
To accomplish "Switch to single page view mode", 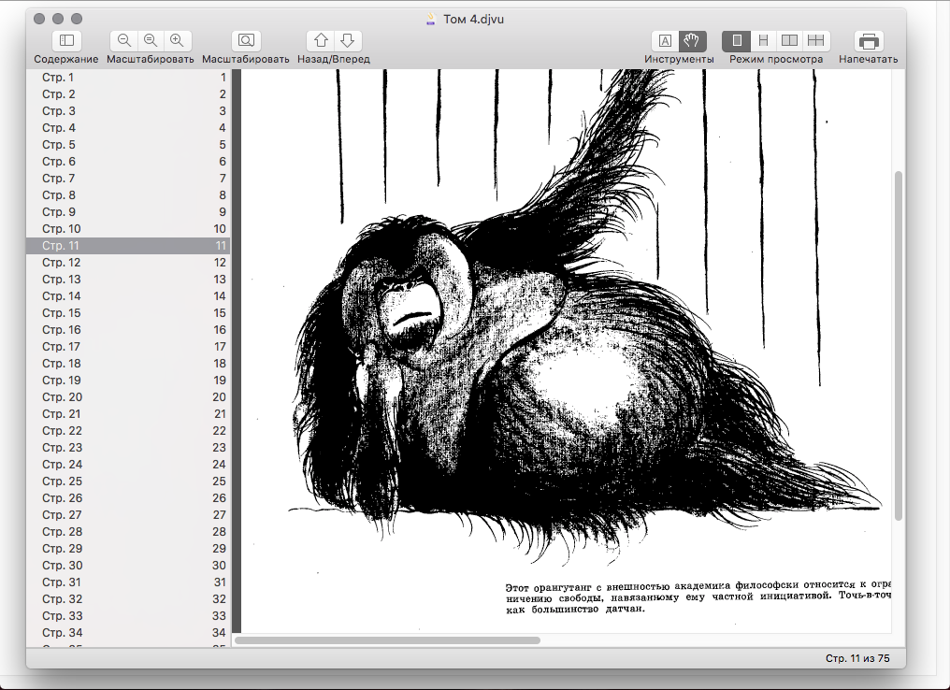I will click(737, 40).
